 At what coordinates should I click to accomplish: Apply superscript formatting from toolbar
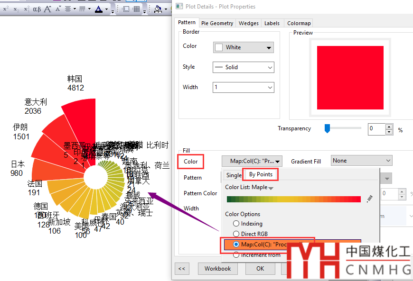[6, 9]
